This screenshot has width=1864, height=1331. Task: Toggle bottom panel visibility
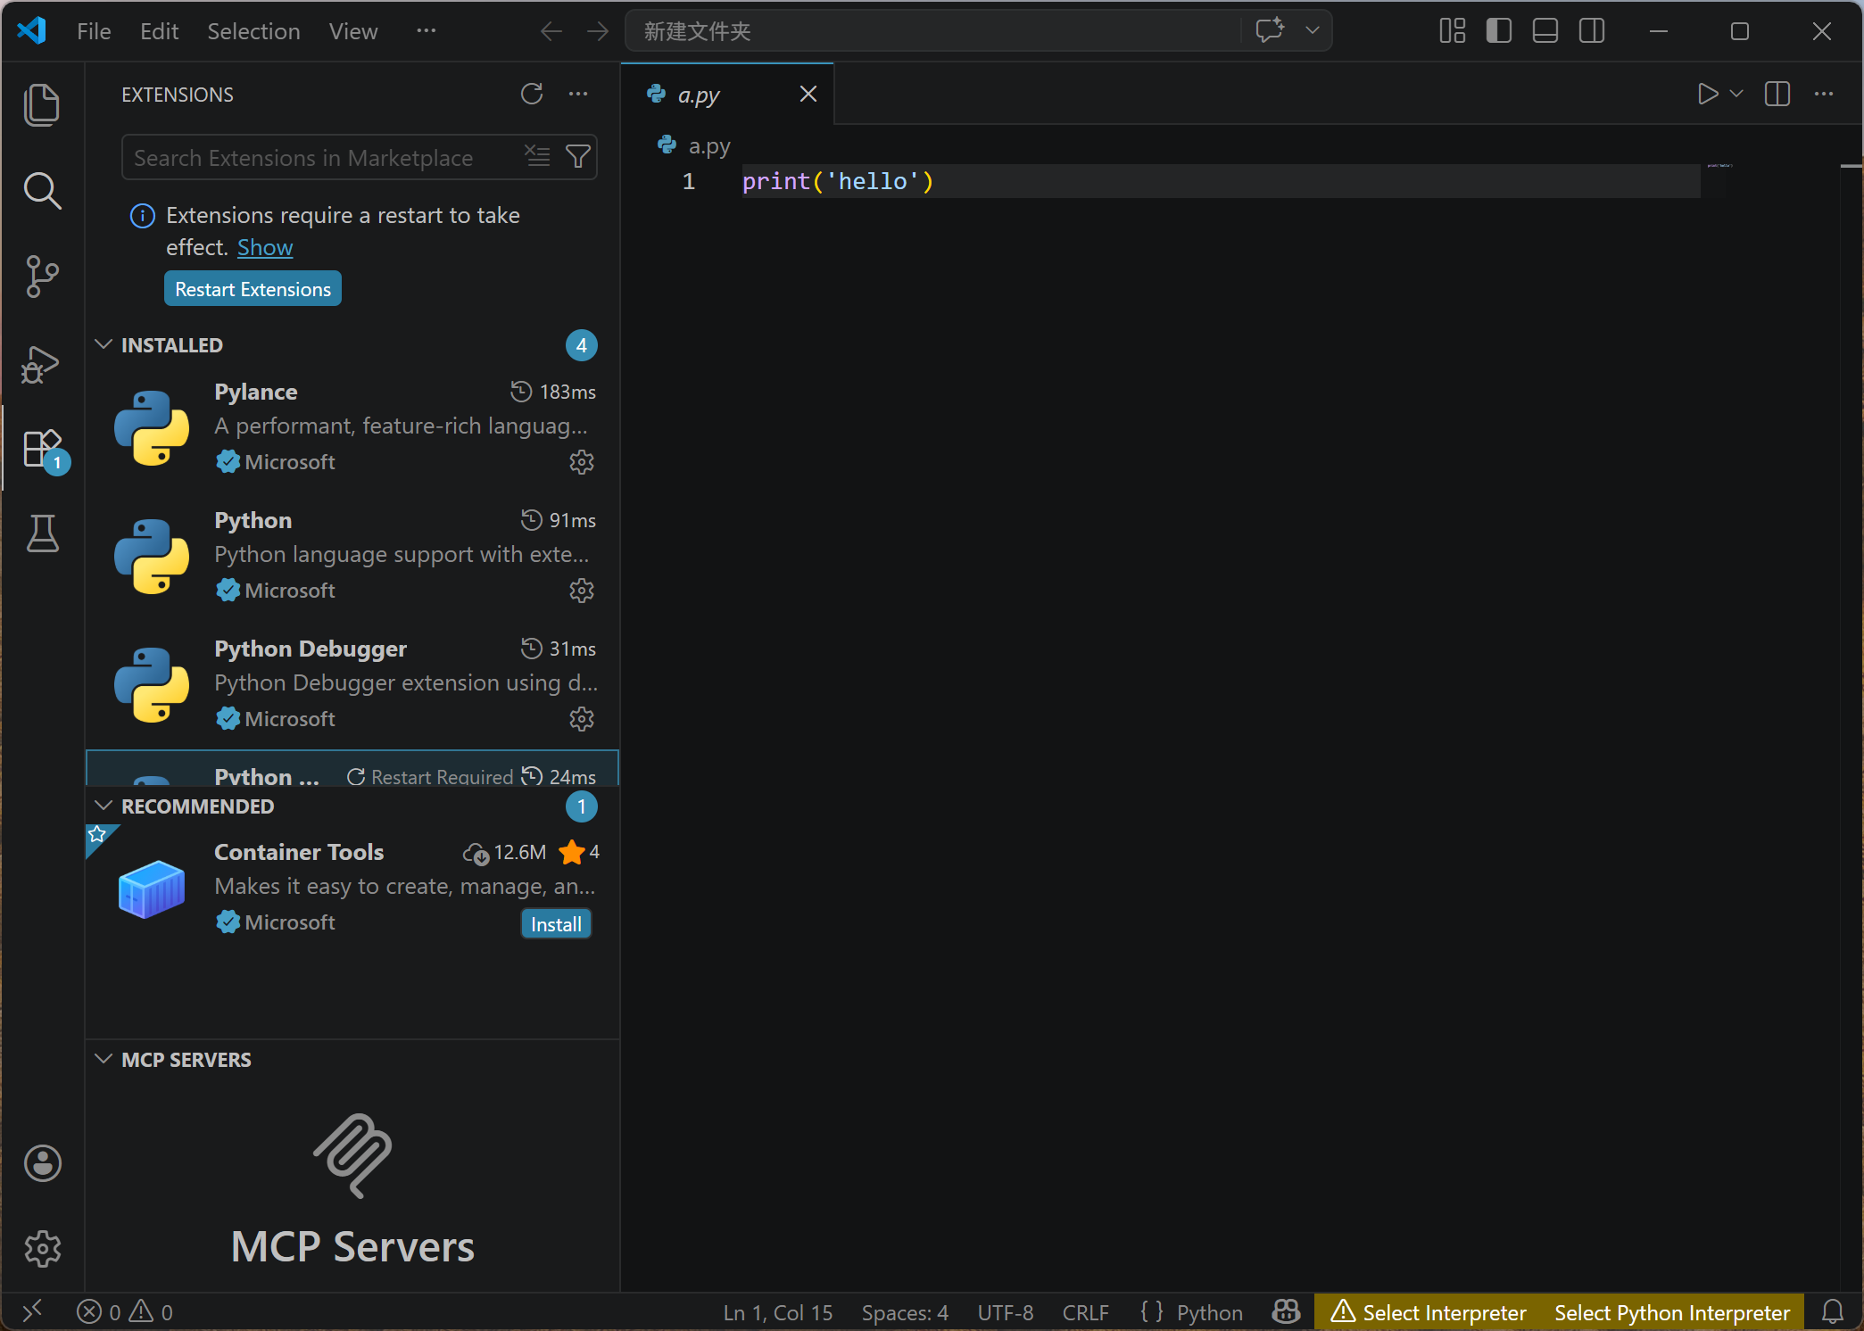(1545, 31)
